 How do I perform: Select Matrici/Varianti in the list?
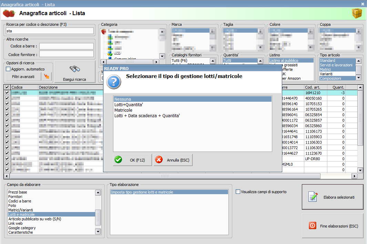[51, 210]
